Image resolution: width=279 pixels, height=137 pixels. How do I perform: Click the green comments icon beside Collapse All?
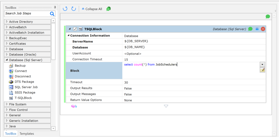click(x=109, y=9)
